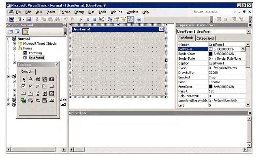Viewport: 256px width, 157px height.
Task: Toggle Folders icon in Project panel
Action: point(26,31)
